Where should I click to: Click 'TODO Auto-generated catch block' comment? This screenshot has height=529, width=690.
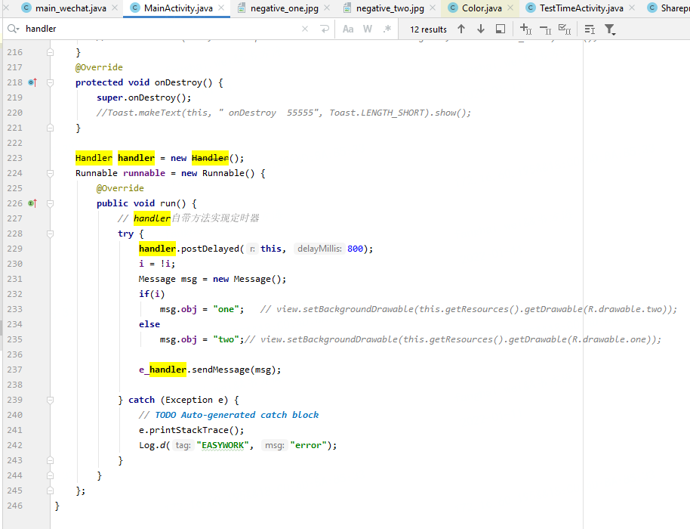point(237,415)
